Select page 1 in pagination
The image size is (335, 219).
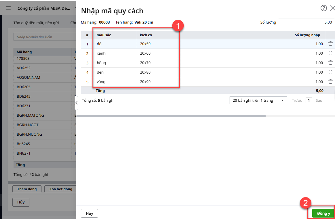308,100
